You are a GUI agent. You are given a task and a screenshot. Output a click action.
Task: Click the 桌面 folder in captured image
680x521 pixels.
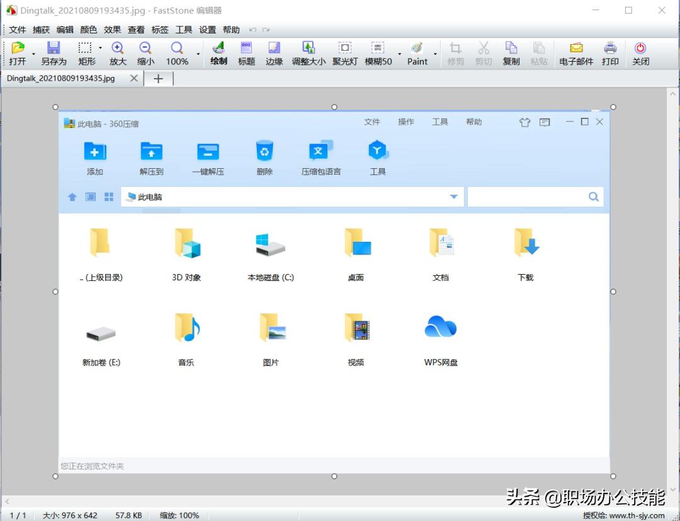356,255
